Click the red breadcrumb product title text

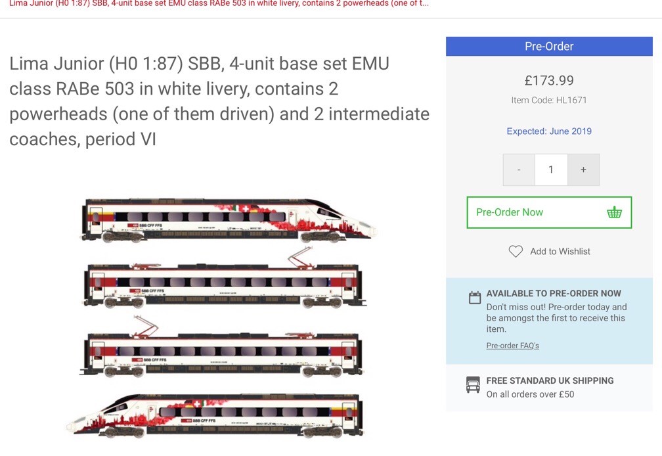219,3
